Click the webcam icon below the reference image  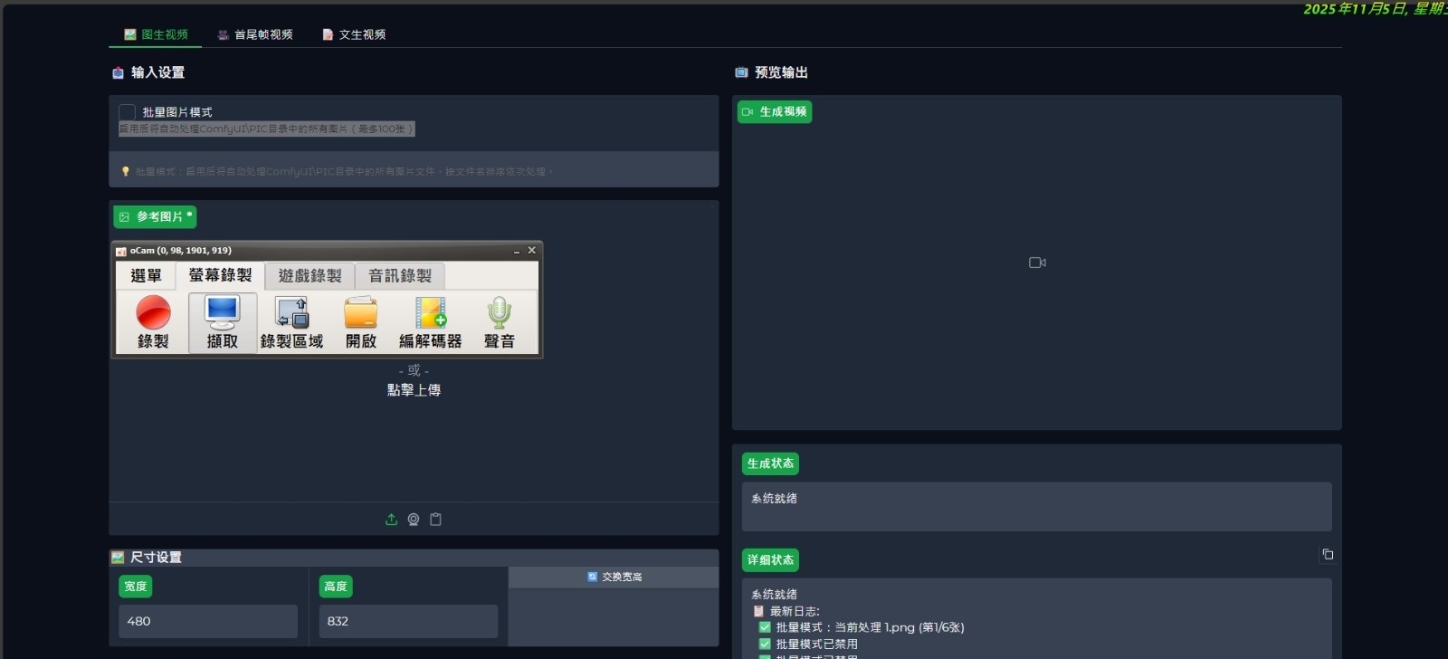(414, 520)
